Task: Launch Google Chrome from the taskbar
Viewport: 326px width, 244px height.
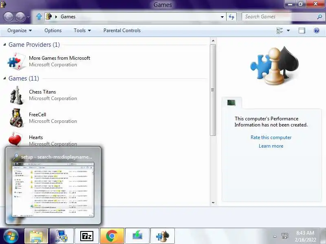Action: (112, 236)
